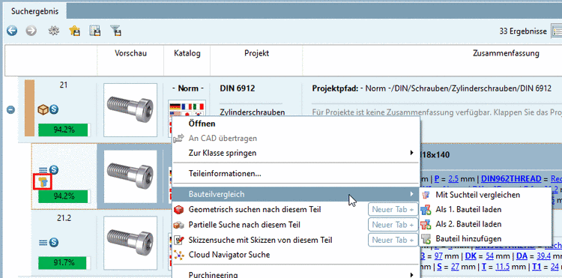Viewport: 562px width, 278px height.
Task: Go back with the blue left arrow
Action: click(12, 31)
